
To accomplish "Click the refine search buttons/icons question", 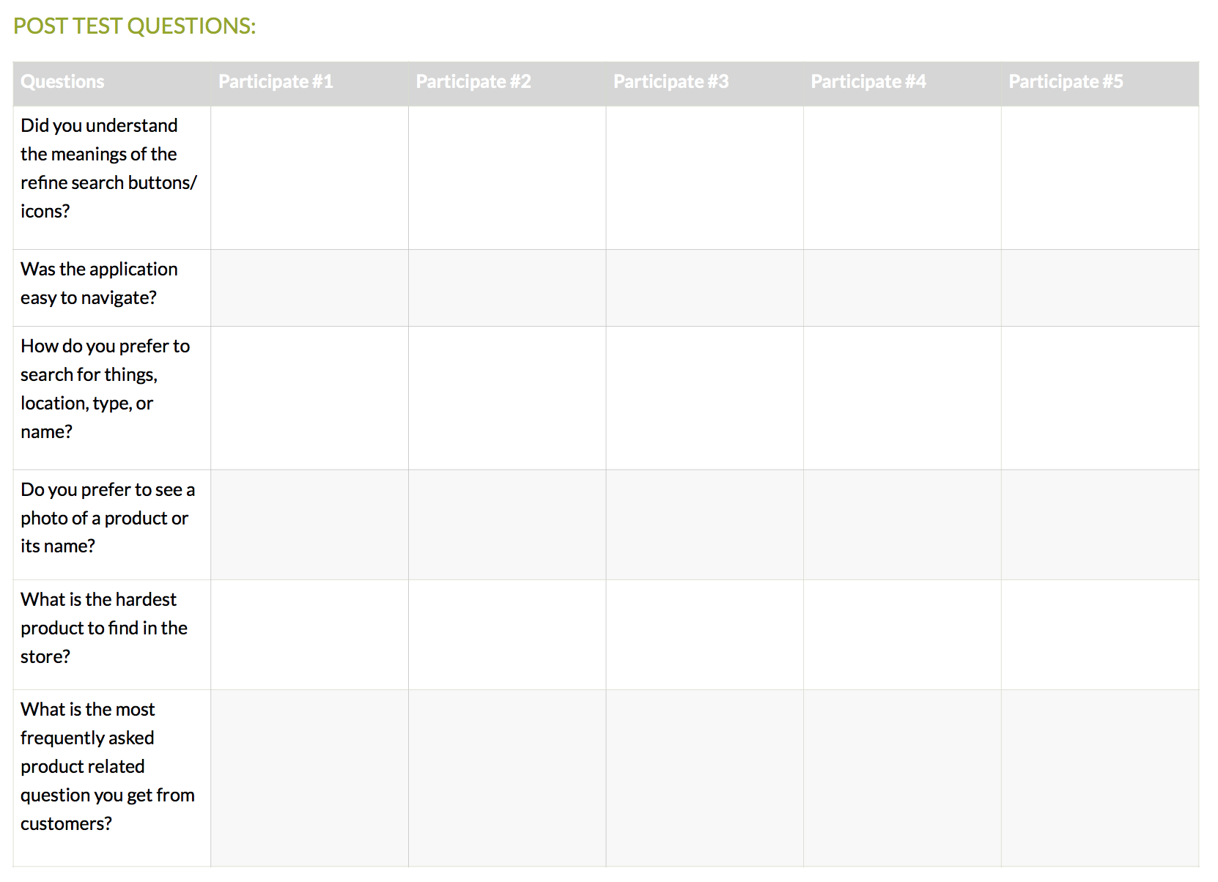I will click(x=108, y=168).
